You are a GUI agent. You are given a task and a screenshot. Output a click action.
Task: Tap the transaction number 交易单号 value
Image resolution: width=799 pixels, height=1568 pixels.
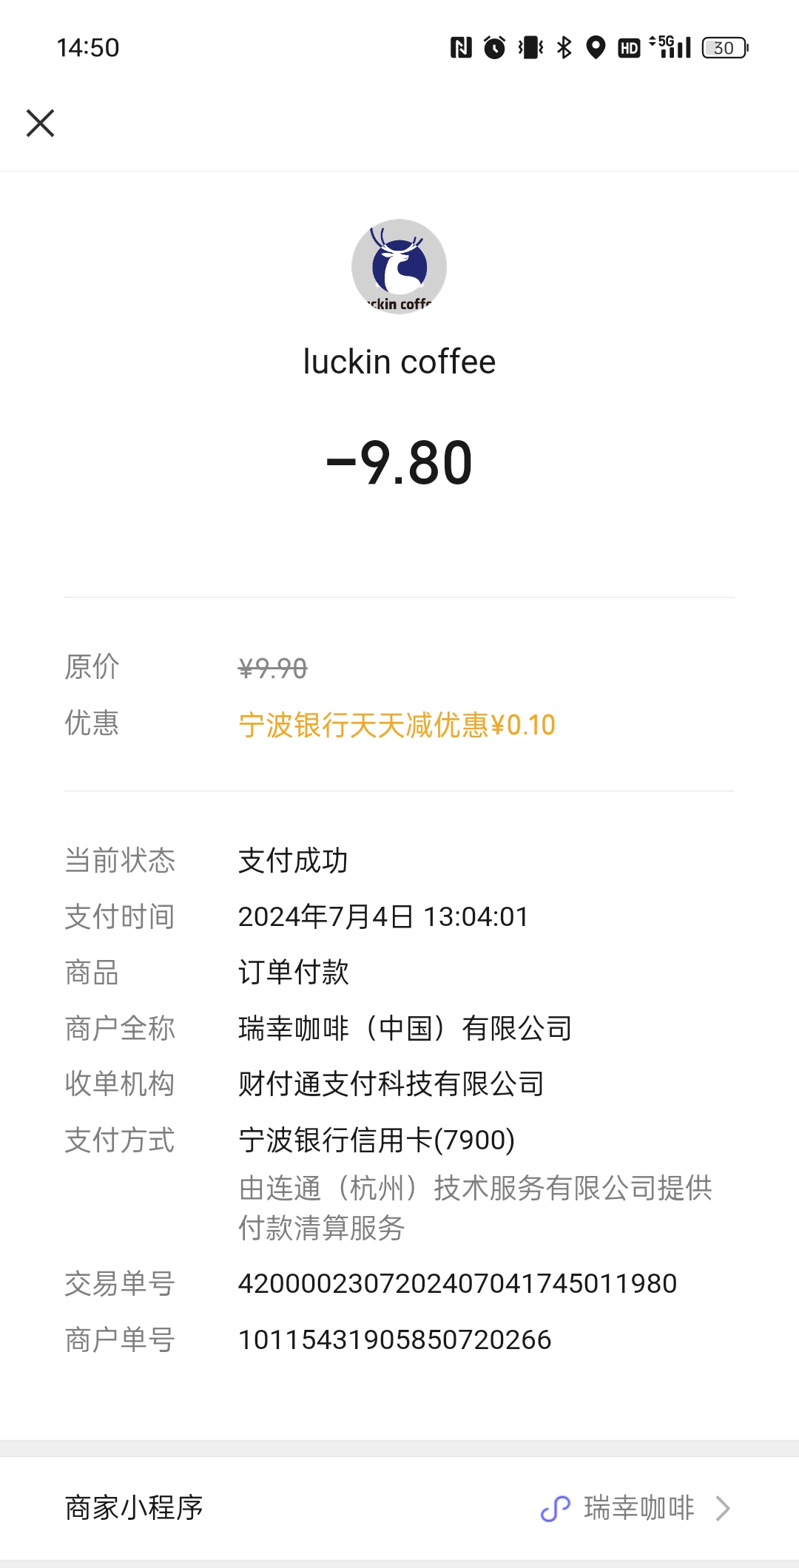(x=457, y=1283)
